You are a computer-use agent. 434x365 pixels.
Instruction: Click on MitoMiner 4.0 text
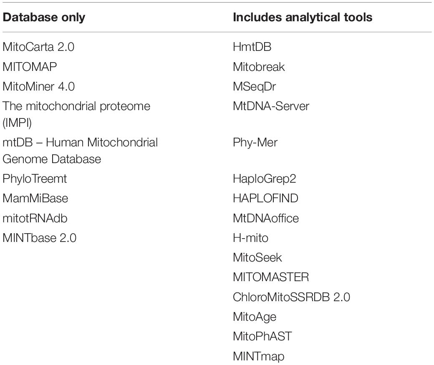coord(39,86)
